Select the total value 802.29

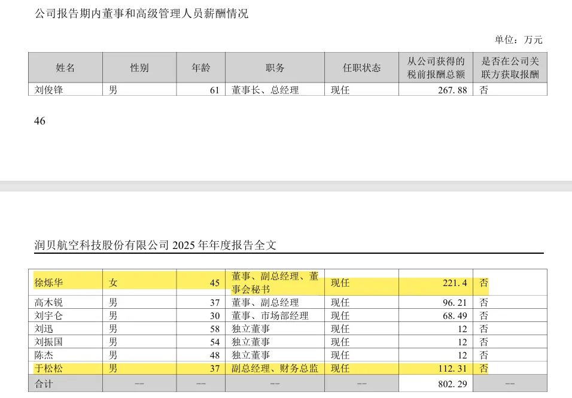click(452, 384)
